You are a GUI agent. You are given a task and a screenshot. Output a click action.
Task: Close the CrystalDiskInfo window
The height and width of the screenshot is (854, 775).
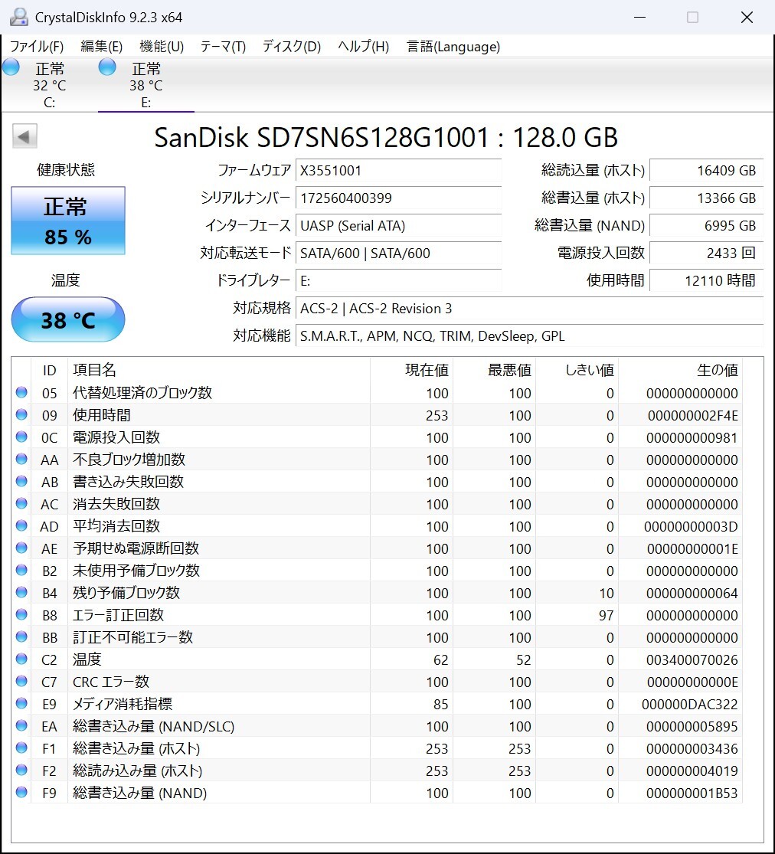click(747, 18)
